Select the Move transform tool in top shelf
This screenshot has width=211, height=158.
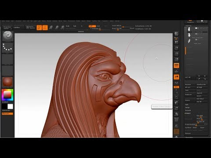coord(51,28)
